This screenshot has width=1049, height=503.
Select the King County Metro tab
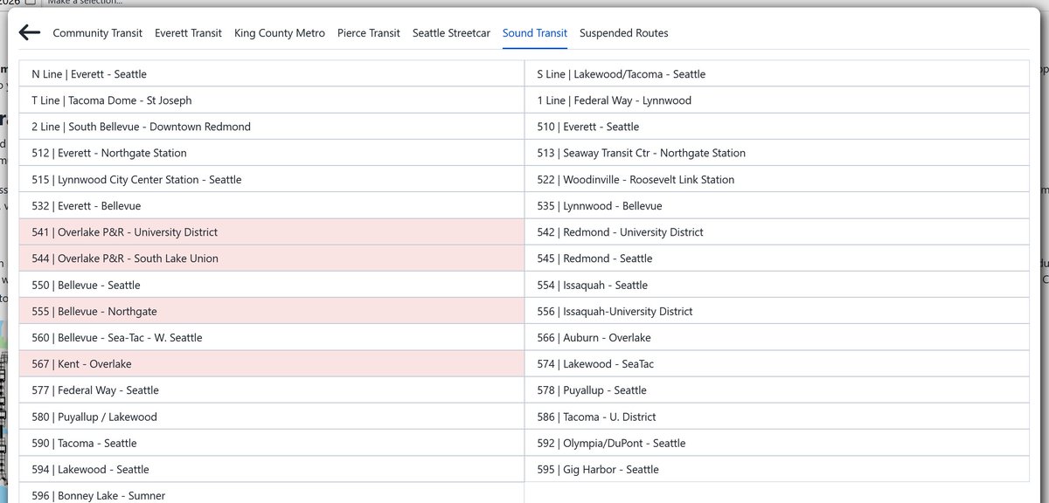280,33
